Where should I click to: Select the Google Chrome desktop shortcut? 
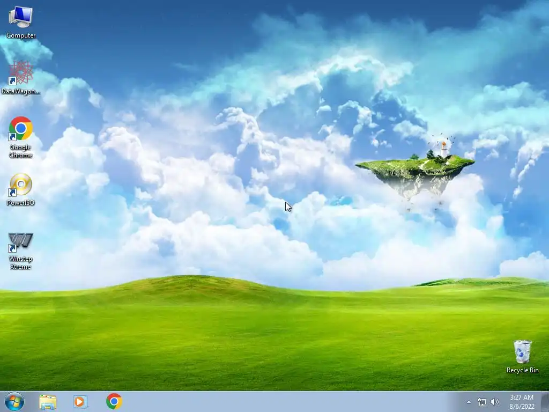coord(21,137)
